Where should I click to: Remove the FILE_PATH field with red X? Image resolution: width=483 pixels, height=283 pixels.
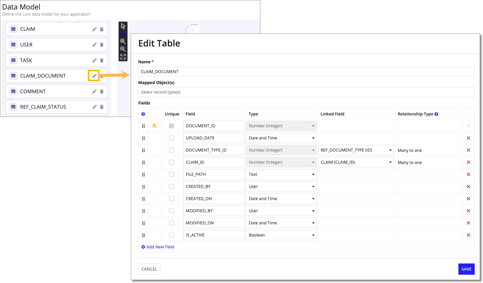pyautogui.click(x=468, y=174)
